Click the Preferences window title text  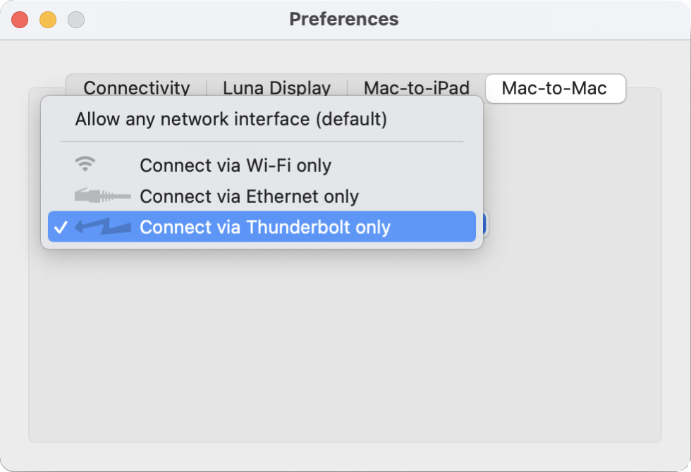tap(344, 19)
